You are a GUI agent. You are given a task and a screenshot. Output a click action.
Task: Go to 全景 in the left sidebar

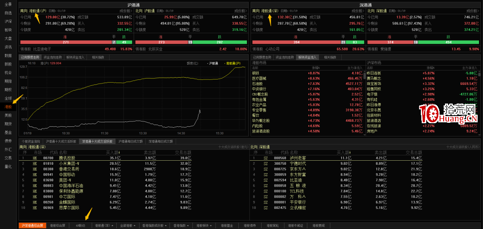tap(8, 4)
